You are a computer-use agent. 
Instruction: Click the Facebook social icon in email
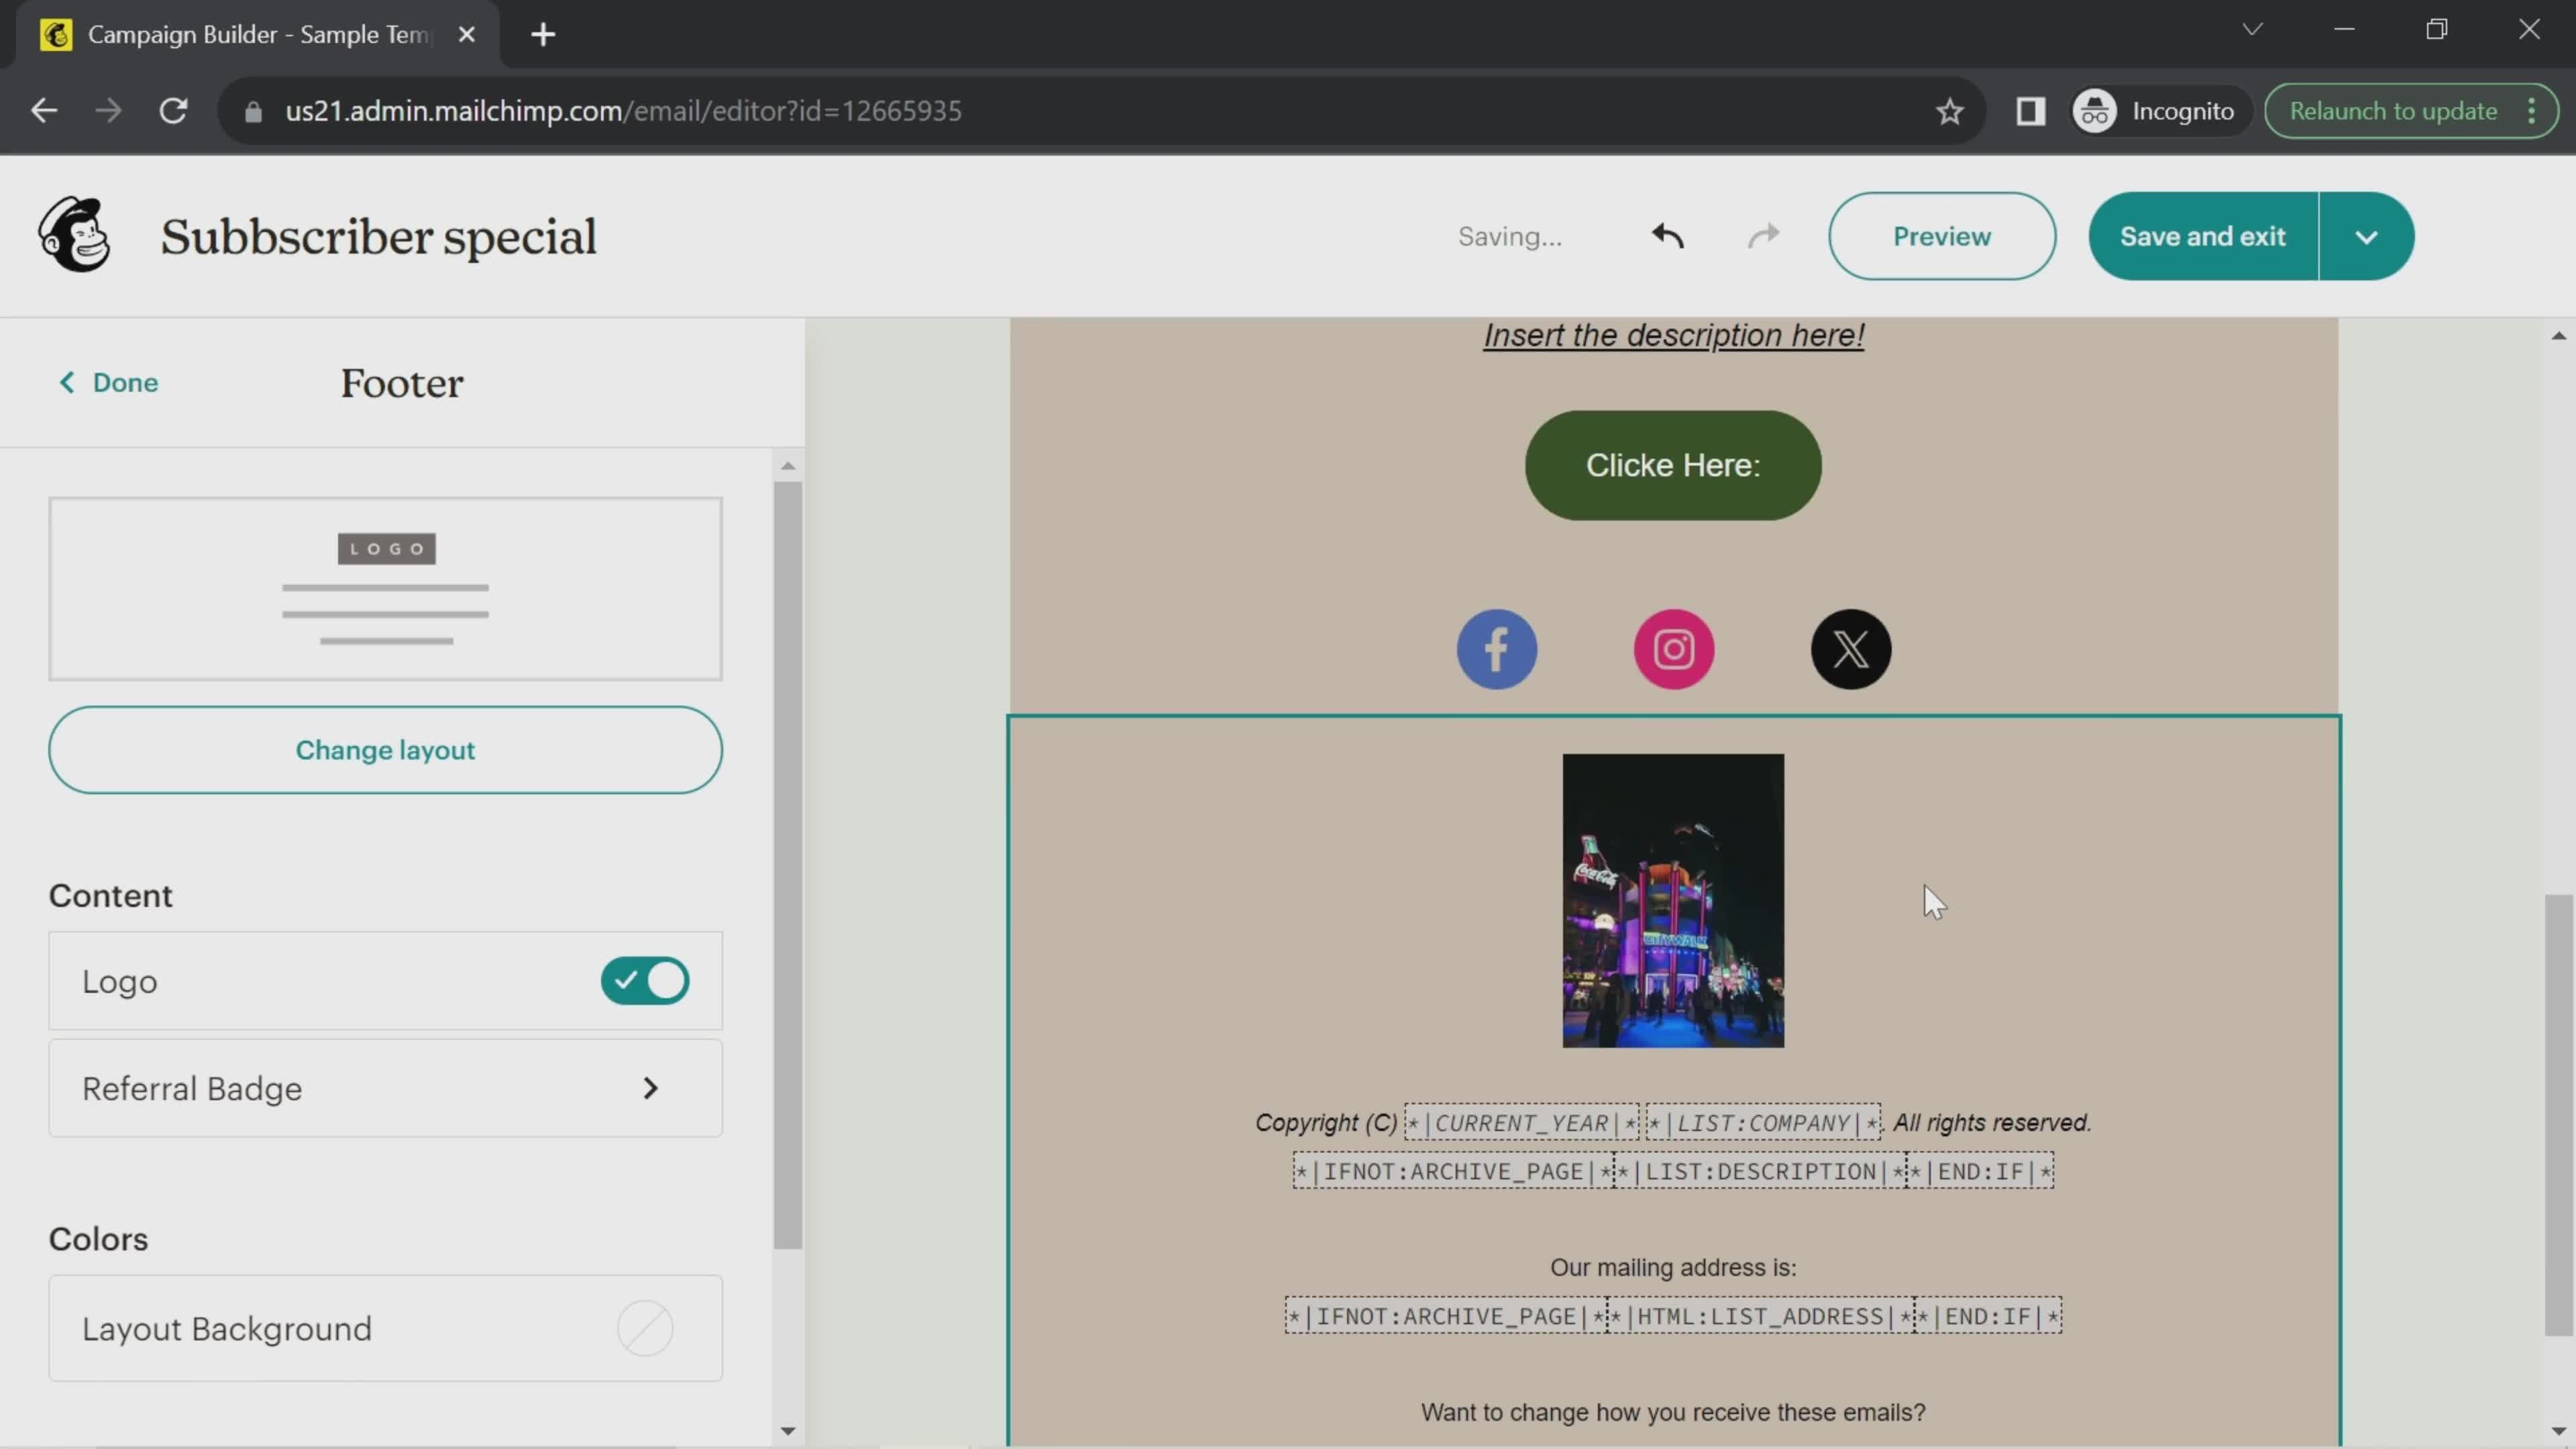click(x=1497, y=647)
